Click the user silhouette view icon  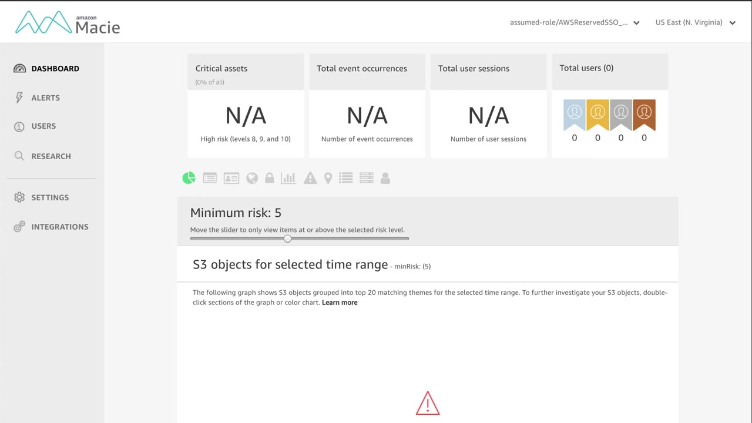click(x=385, y=178)
